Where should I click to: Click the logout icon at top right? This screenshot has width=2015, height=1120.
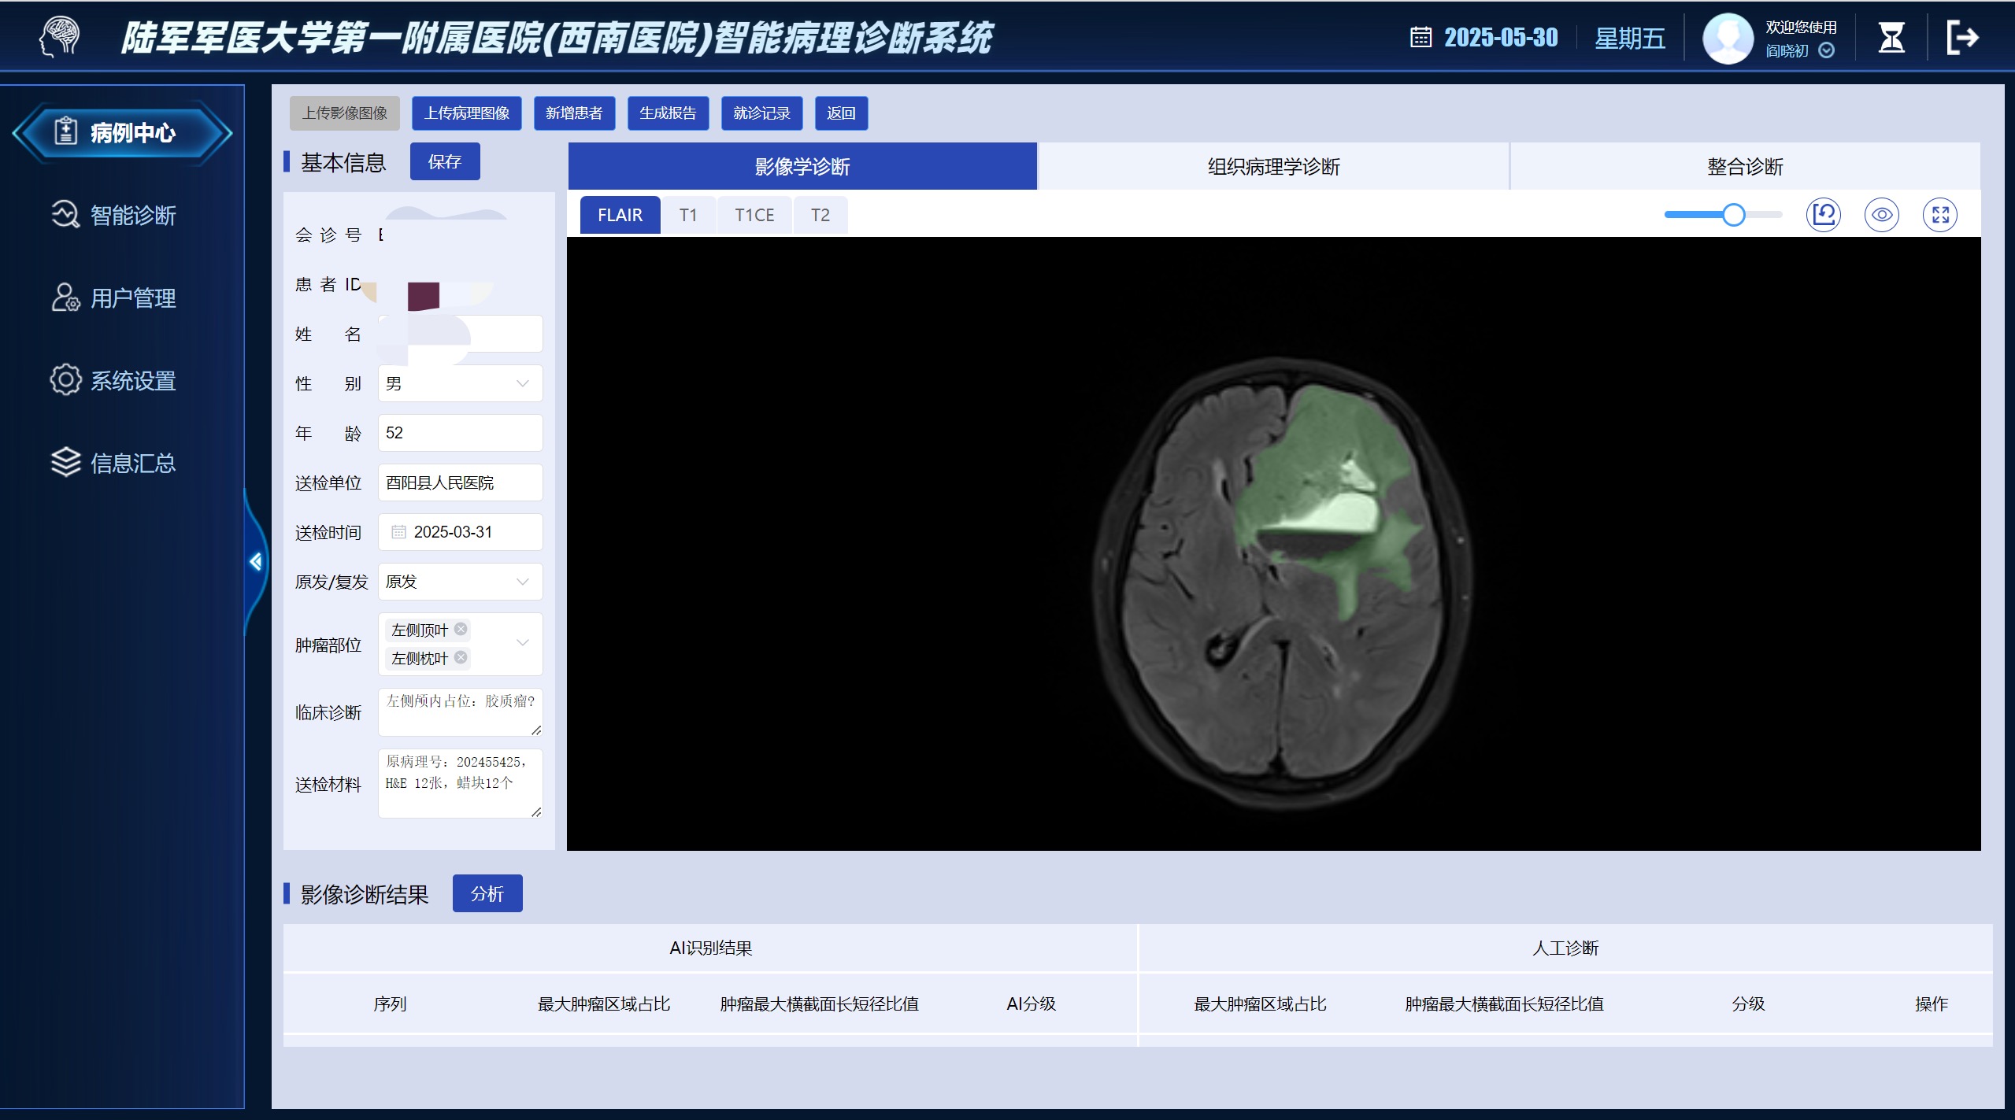click(x=1961, y=38)
